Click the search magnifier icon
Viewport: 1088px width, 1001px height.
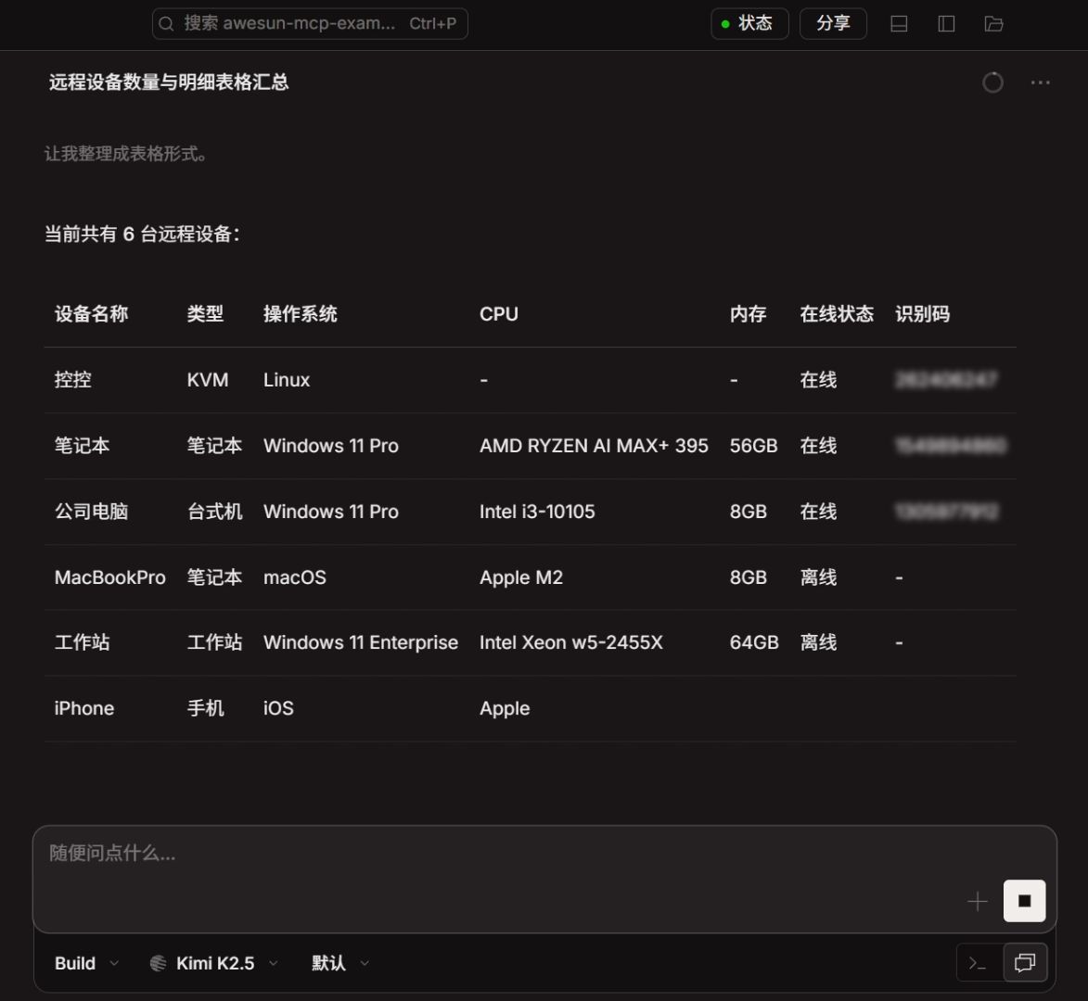click(166, 24)
